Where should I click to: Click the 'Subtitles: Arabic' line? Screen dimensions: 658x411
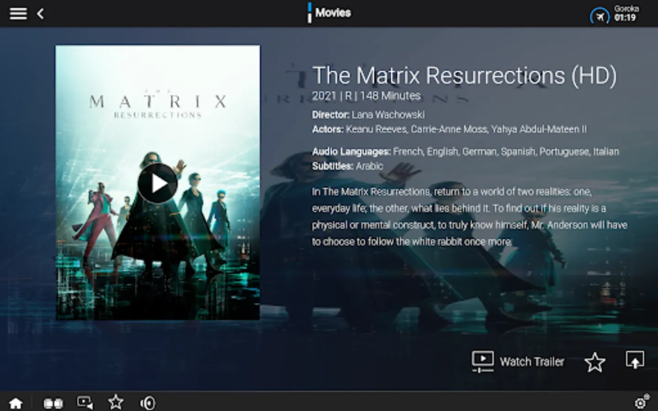347,166
